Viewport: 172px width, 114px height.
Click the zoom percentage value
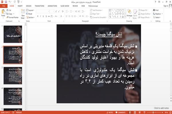click(x=166, y=113)
